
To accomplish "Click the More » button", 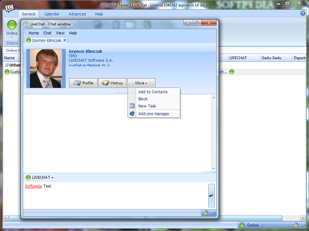I will (x=141, y=83).
